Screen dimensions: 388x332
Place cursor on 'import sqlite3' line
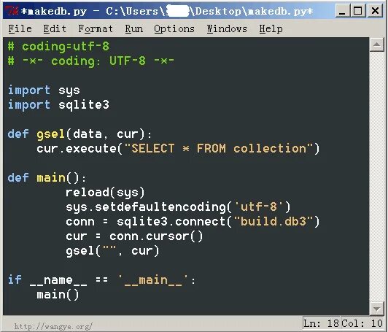[x=58, y=105]
